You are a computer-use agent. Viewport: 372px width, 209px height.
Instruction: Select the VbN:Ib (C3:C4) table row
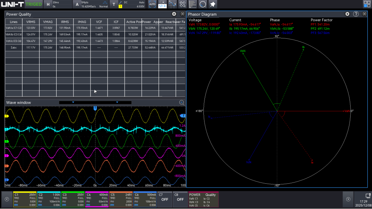96,34
